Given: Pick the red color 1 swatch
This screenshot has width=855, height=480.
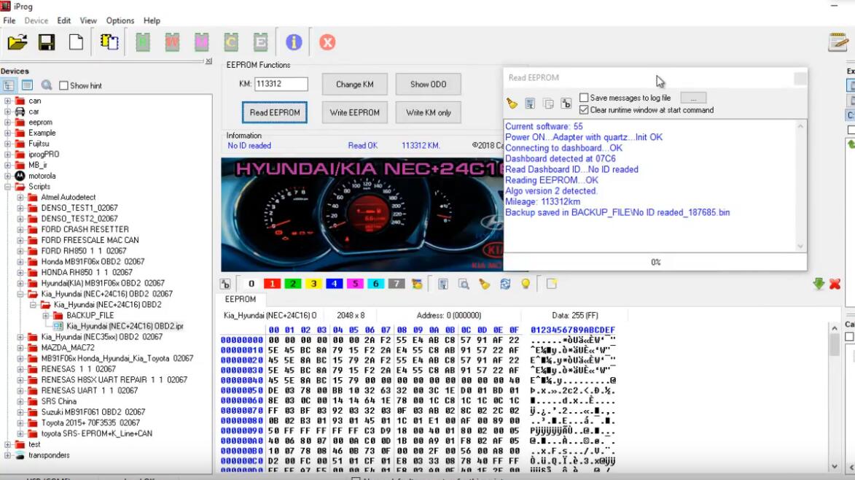Looking at the screenshot, I should 272,284.
